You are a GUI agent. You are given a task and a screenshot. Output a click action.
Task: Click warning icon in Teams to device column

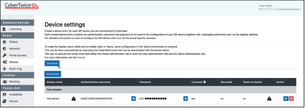pyautogui.click(x=269, y=99)
